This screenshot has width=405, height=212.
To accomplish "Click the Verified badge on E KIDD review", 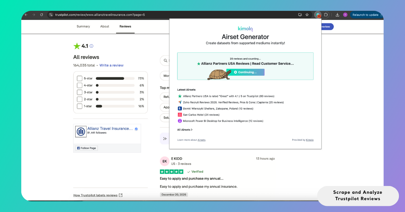I will coord(195,171).
